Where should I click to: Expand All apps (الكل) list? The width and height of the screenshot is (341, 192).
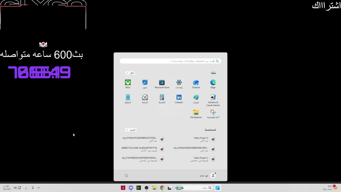pyautogui.click(x=130, y=73)
